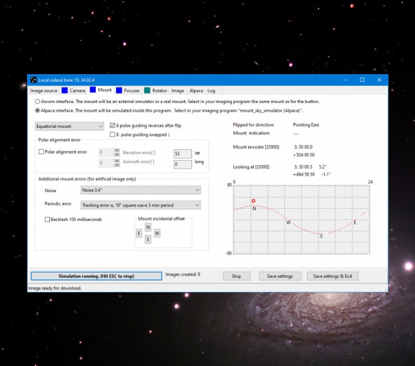
Task: Click the W mount offset button
Action: point(157,233)
